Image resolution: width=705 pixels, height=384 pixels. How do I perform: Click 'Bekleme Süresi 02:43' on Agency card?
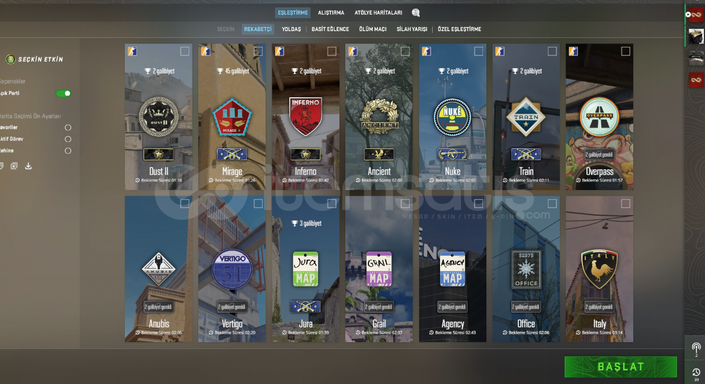click(452, 333)
